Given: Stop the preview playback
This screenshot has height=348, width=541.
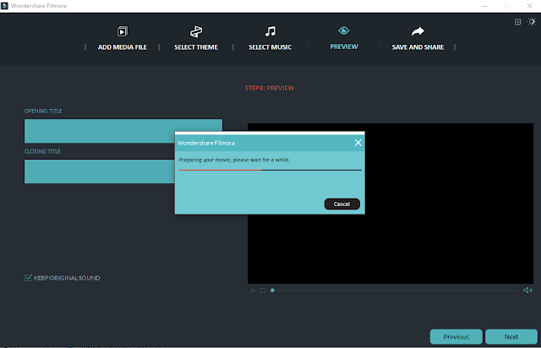Looking at the screenshot, I should pyautogui.click(x=263, y=291).
